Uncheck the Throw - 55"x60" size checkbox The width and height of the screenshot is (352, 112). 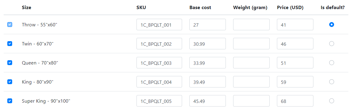coord(10,25)
